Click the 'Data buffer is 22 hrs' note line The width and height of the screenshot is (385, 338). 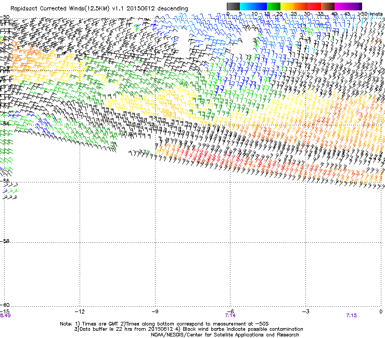click(x=188, y=329)
